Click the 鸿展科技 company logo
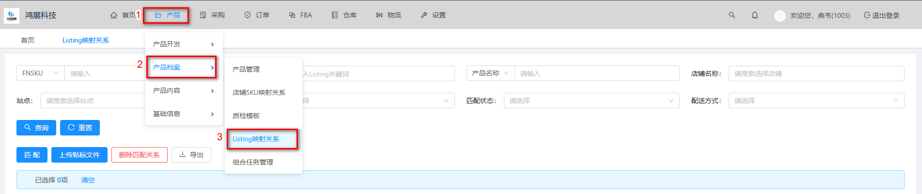Screen dimensions: 922x194 (12, 16)
